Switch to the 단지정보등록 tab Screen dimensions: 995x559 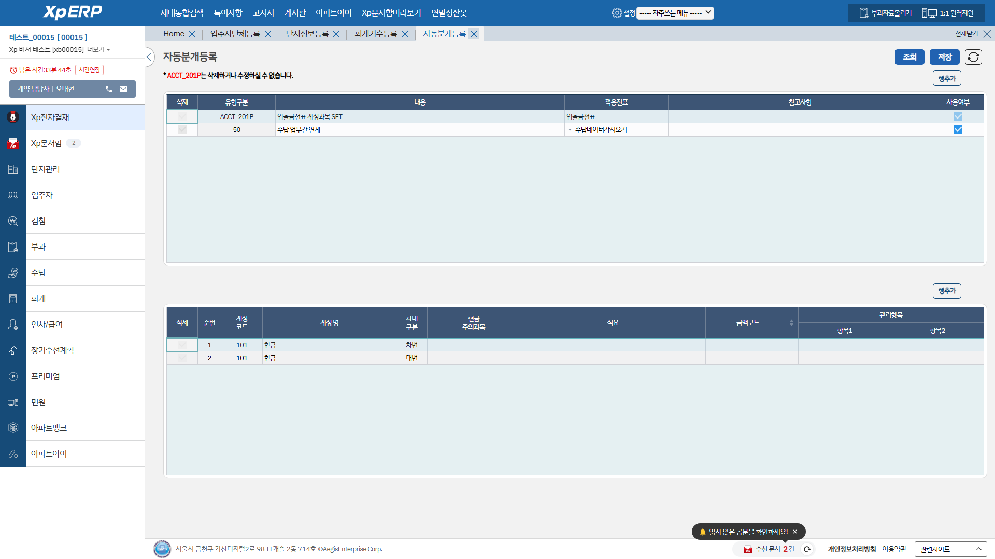(307, 34)
